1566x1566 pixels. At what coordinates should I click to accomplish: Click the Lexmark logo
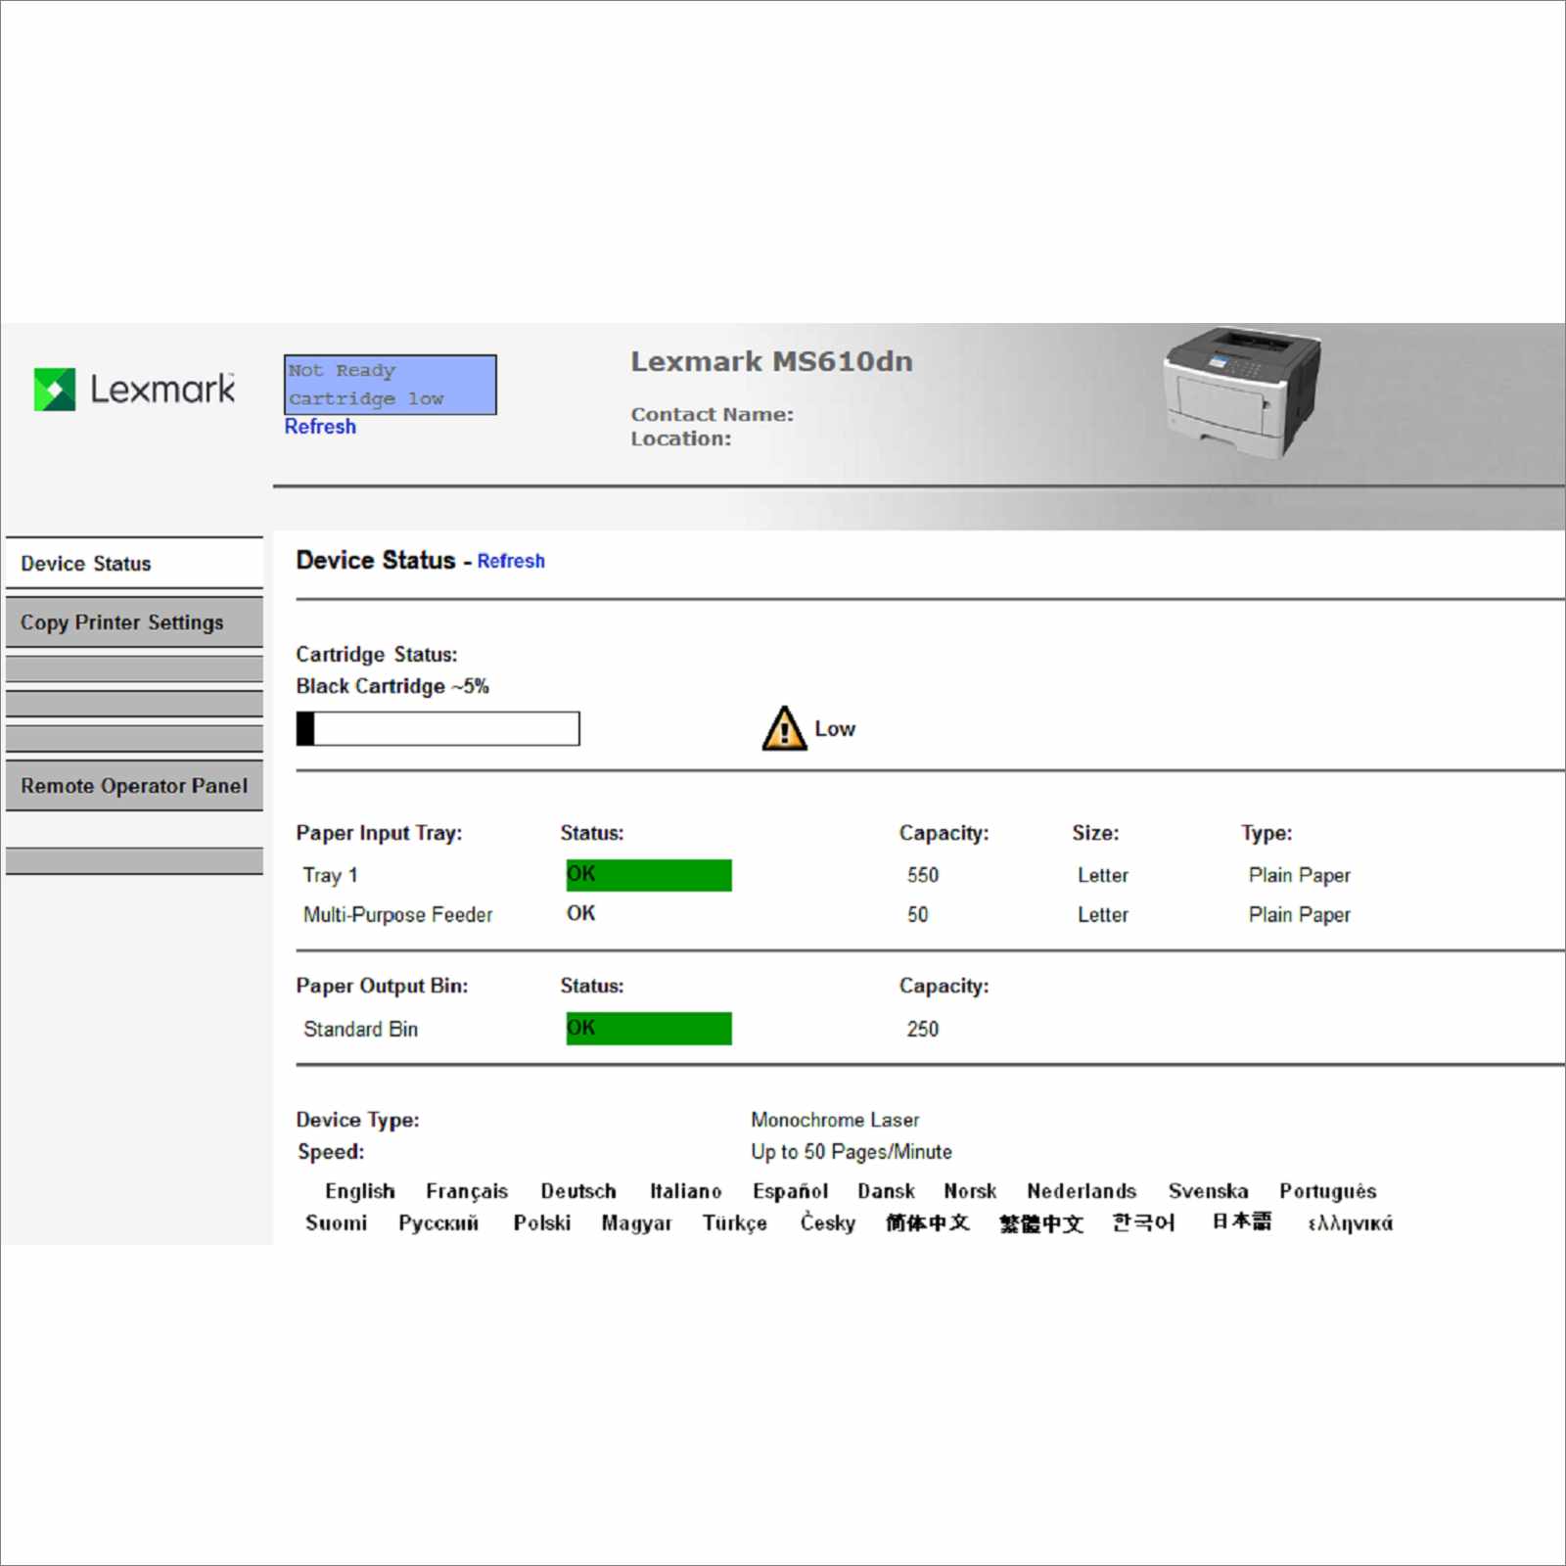(134, 390)
